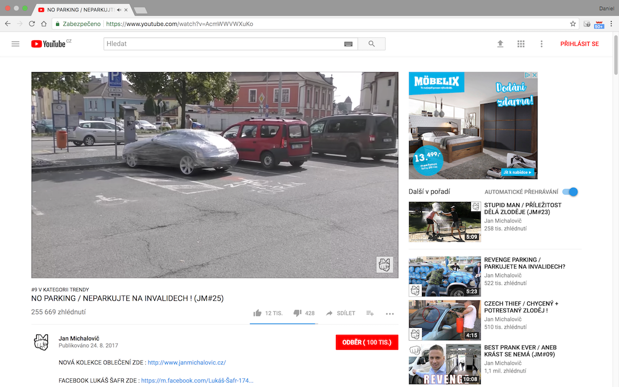Click the 255 669 zhlédnutí view count
This screenshot has width=619, height=387.
tap(59, 312)
